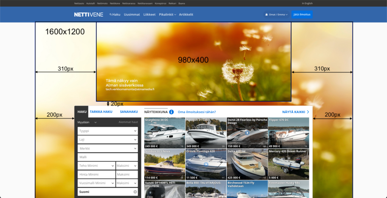Open the Mercury 420 Ocean Runner listing
The image size is (387, 198).
coord(288,164)
